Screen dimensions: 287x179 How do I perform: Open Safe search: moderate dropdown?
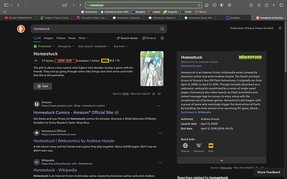(x=94, y=46)
